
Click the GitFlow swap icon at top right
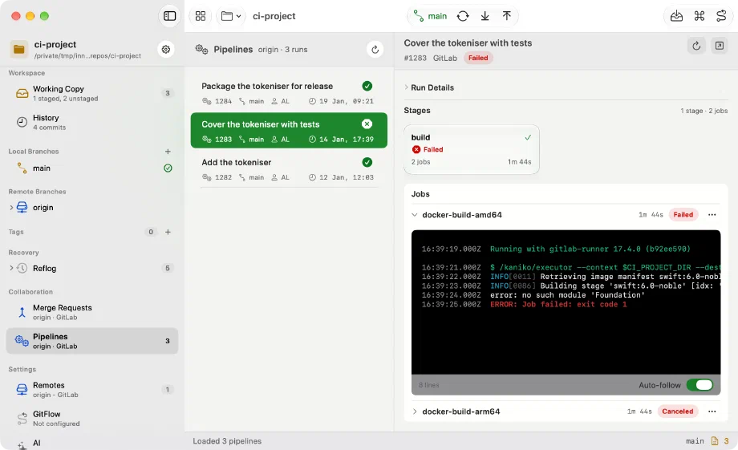[x=721, y=16]
